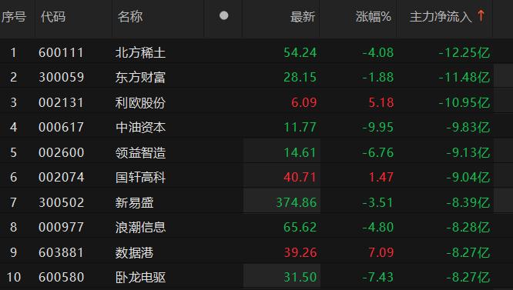Open 国轩高科 stock entry
The height and width of the screenshot is (290, 513).
click(x=140, y=178)
